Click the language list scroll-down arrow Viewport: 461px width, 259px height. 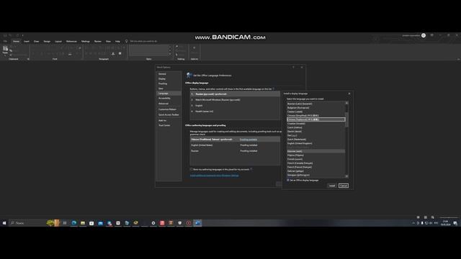pyautogui.click(x=346, y=176)
